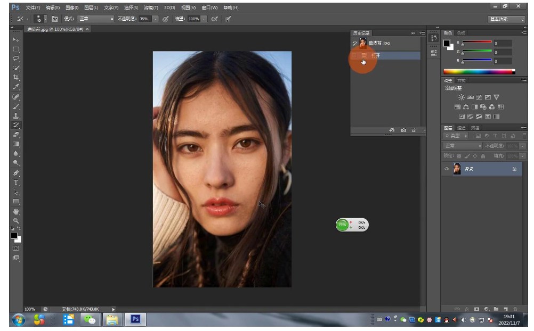Select the Crop tool
The height and width of the screenshot is (331, 534).
(x=15, y=78)
